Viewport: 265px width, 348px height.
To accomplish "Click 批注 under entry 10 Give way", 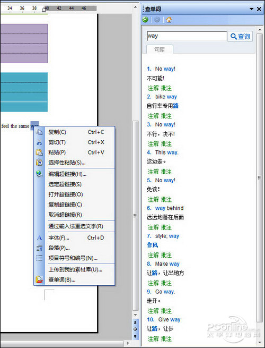I will (x=166, y=338).
